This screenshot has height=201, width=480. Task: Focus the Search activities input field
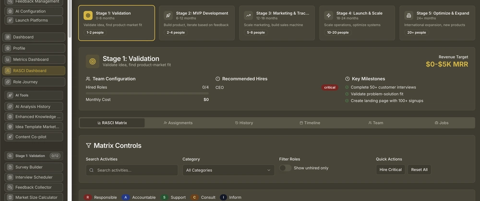point(132,170)
